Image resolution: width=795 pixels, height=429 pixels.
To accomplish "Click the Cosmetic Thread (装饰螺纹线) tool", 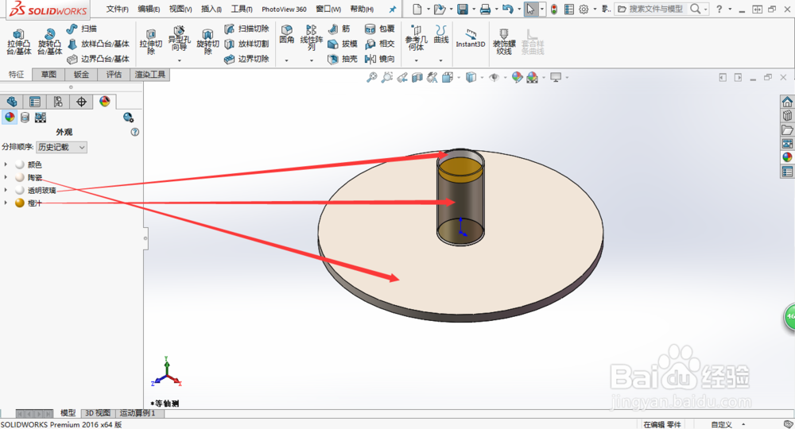I will pyautogui.click(x=504, y=41).
